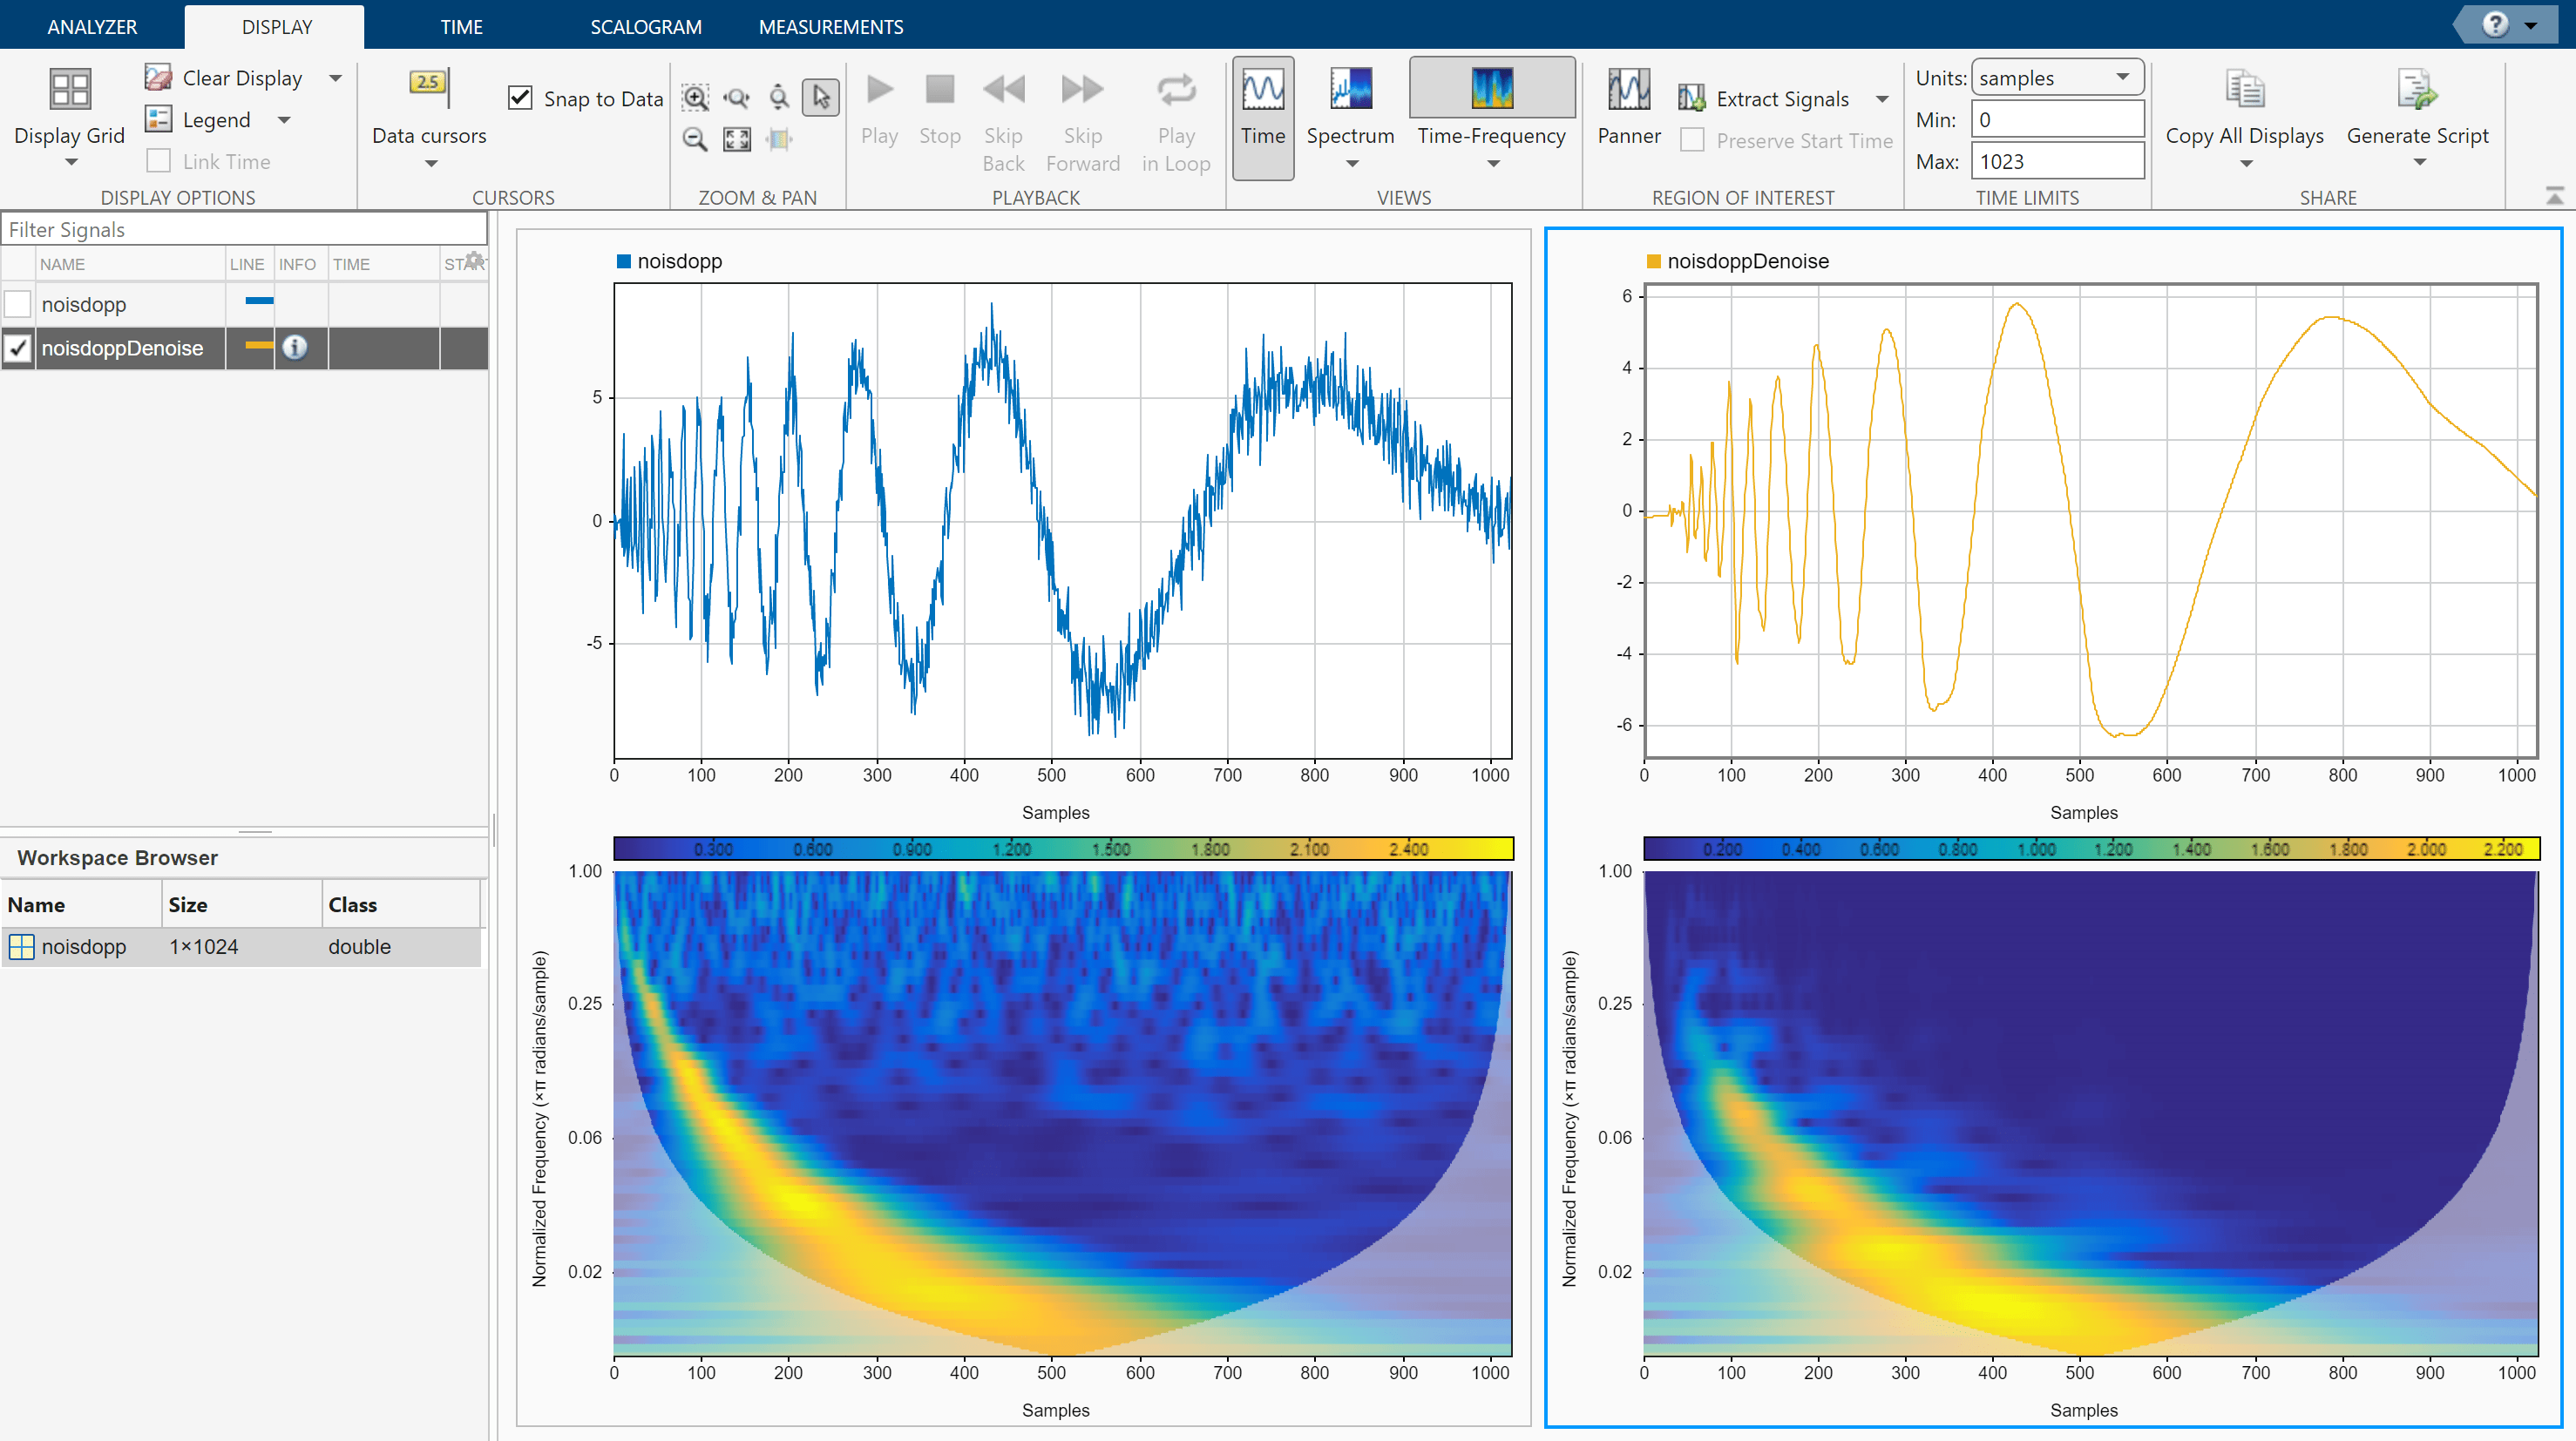
Task: Select the Zoom In tool
Action: (695, 97)
